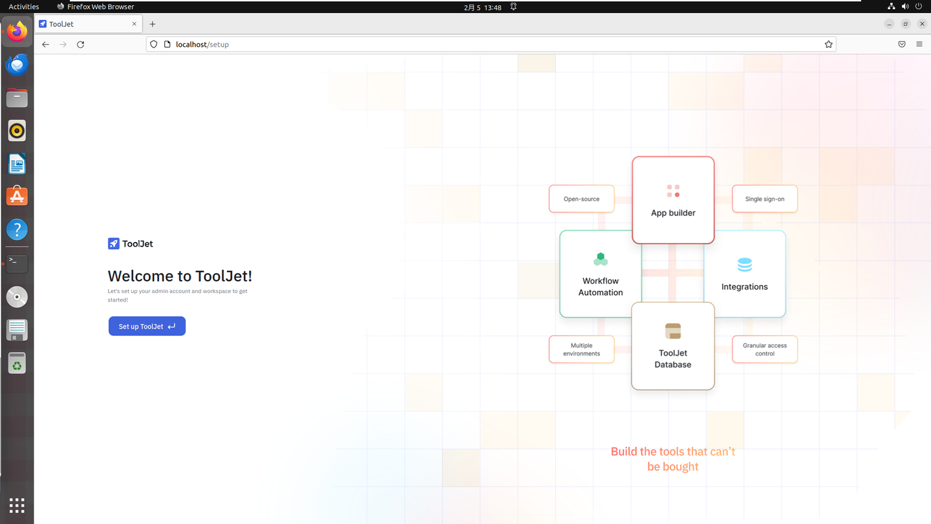The width and height of the screenshot is (931, 524).
Task: Select the ToolJet Database icon
Action: (x=672, y=330)
